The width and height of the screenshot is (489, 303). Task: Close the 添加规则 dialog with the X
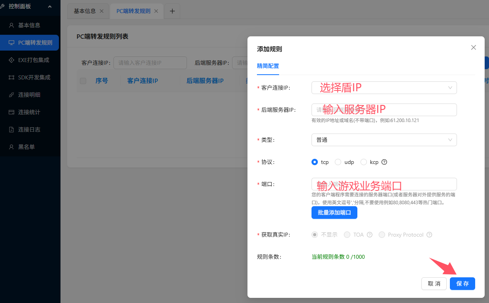[474, 47]
